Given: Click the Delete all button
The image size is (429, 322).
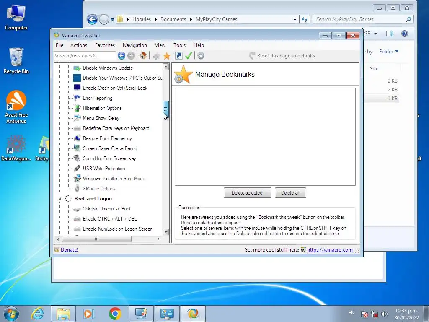Looking at the screenshot, I should [x=290, y=193].
